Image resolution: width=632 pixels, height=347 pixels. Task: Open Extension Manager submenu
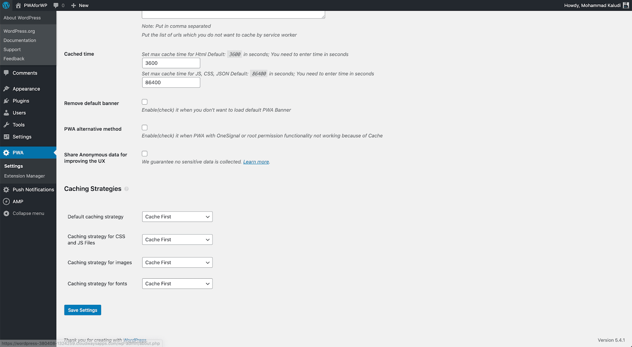point(24,176)
